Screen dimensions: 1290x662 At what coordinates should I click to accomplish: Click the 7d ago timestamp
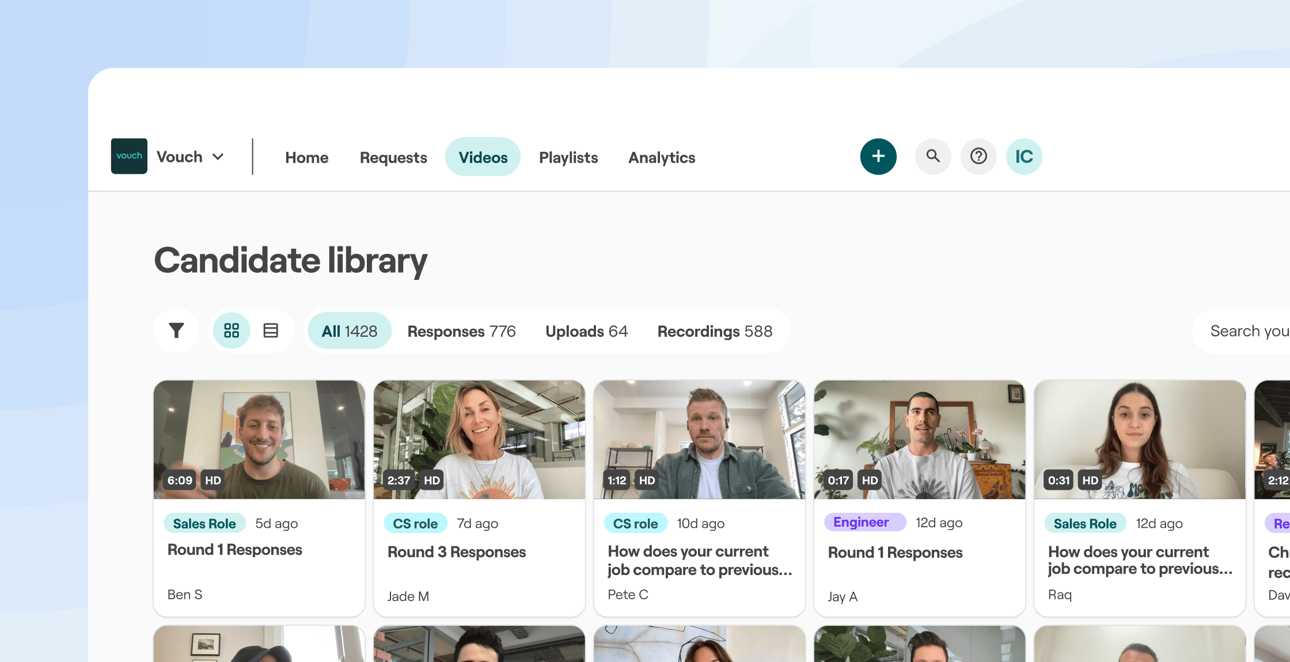tap(477, 523)
